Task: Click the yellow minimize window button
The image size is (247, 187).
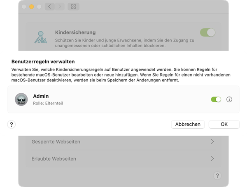Action: [32, 7]
